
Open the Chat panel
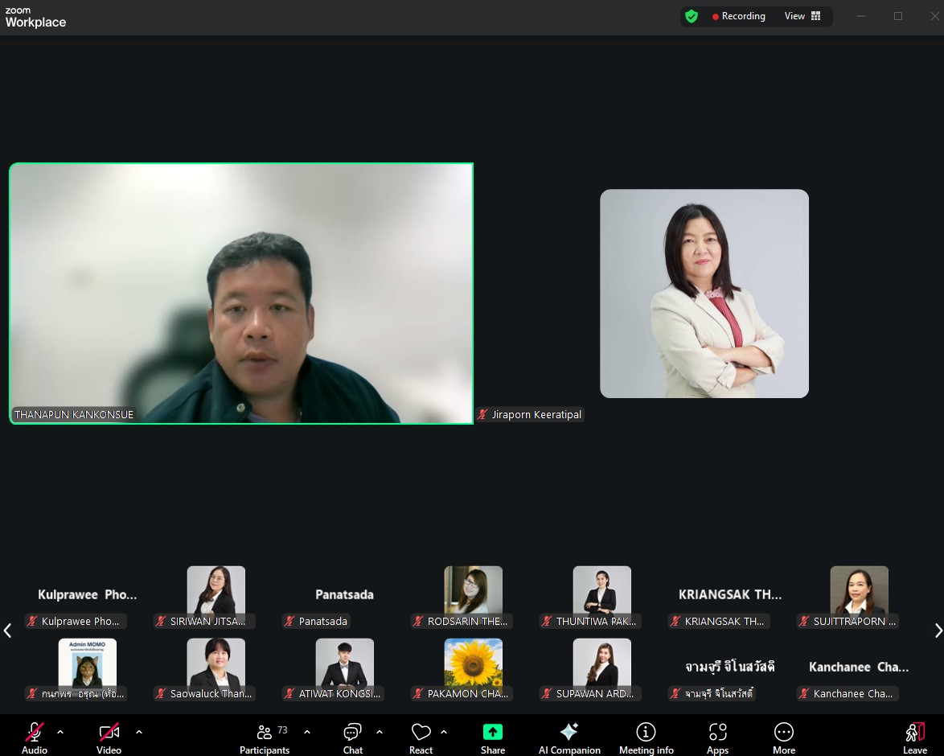pos(352,738)
